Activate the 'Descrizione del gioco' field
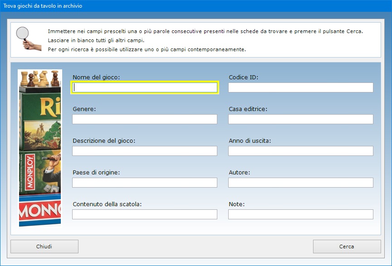The image size is (392, 266). 145,151
